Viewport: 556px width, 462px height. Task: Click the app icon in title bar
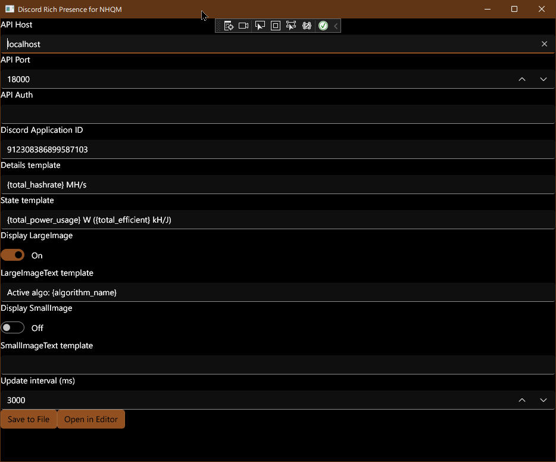[10, 9]
